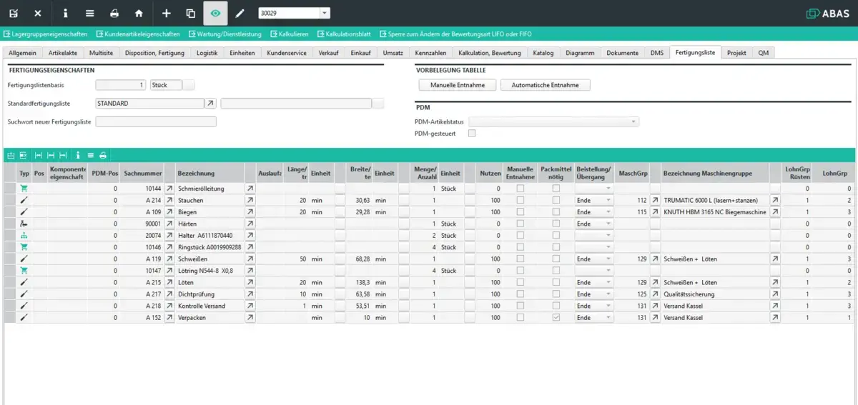Open the 30029 record number dropdown
858x405 pixels.
(325, 13)
